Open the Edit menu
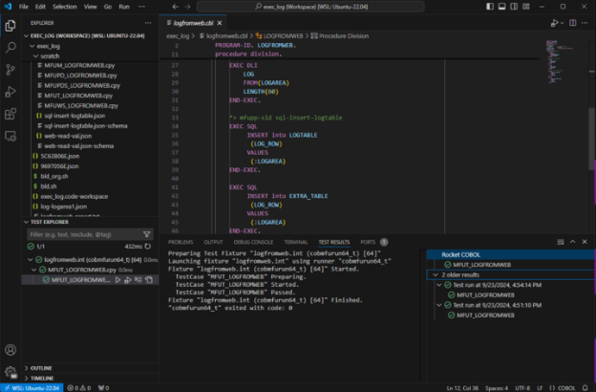The image size is (596, 392). pos(40,7)
